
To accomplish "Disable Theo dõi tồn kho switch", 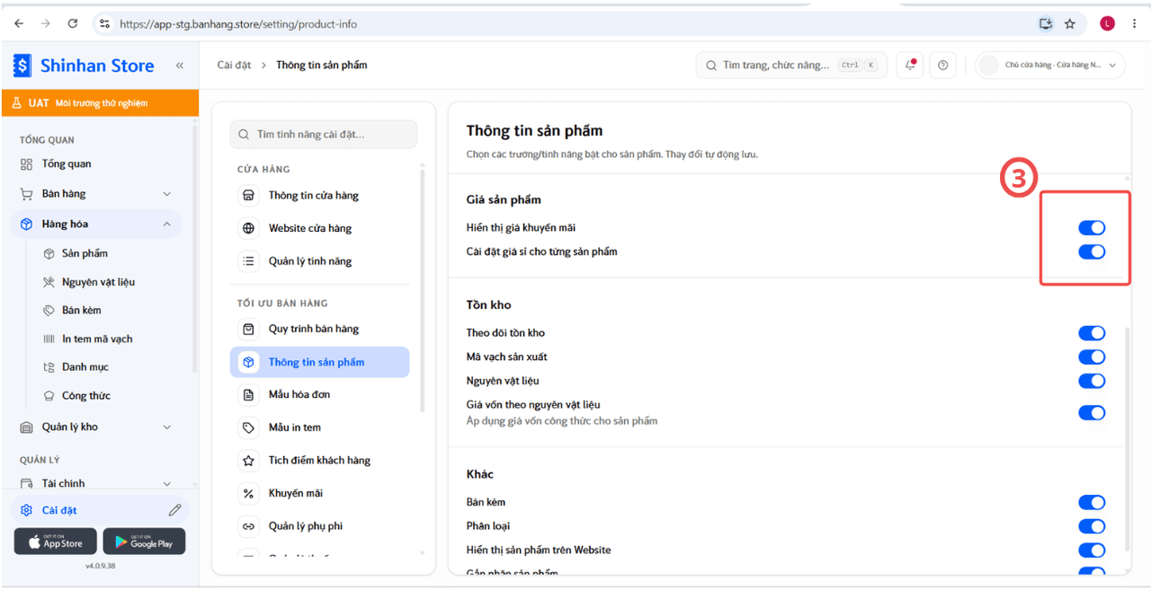I will 1092,333.
